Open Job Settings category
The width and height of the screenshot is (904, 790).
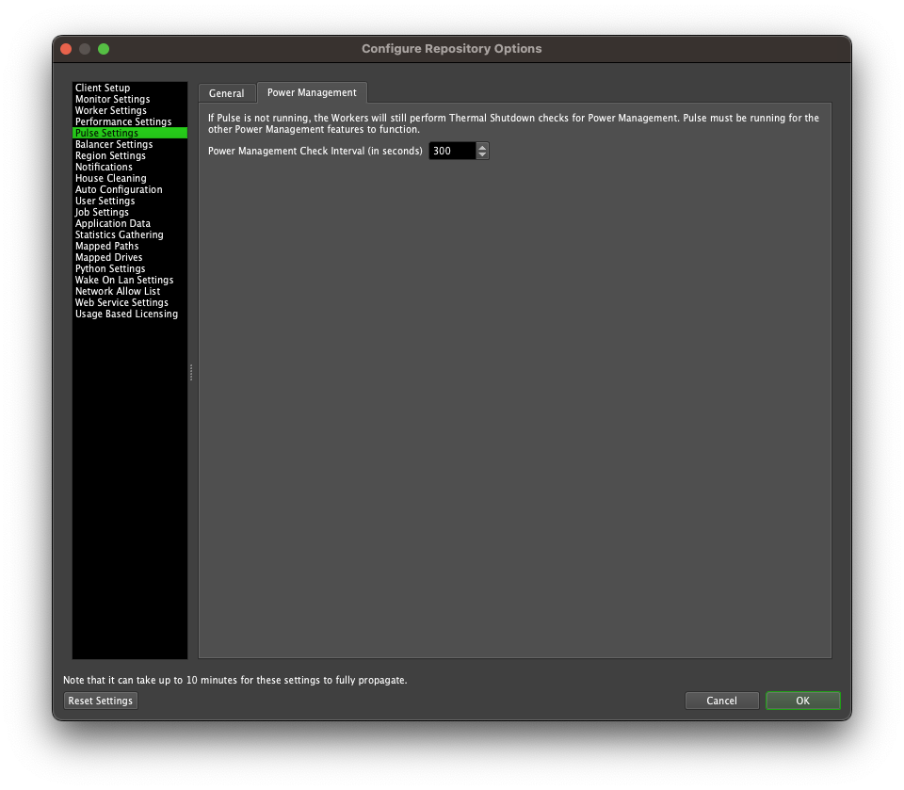click(x=130, y=212)
